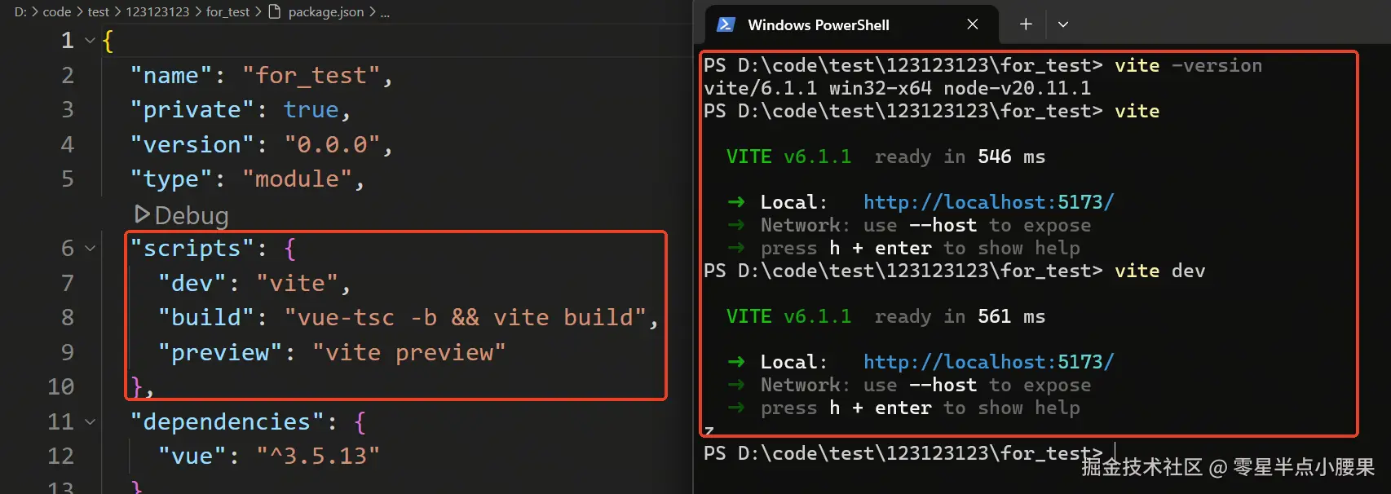1391x494 pixels.
Task: Click the "0.0.0" version value
Action: 332,144
